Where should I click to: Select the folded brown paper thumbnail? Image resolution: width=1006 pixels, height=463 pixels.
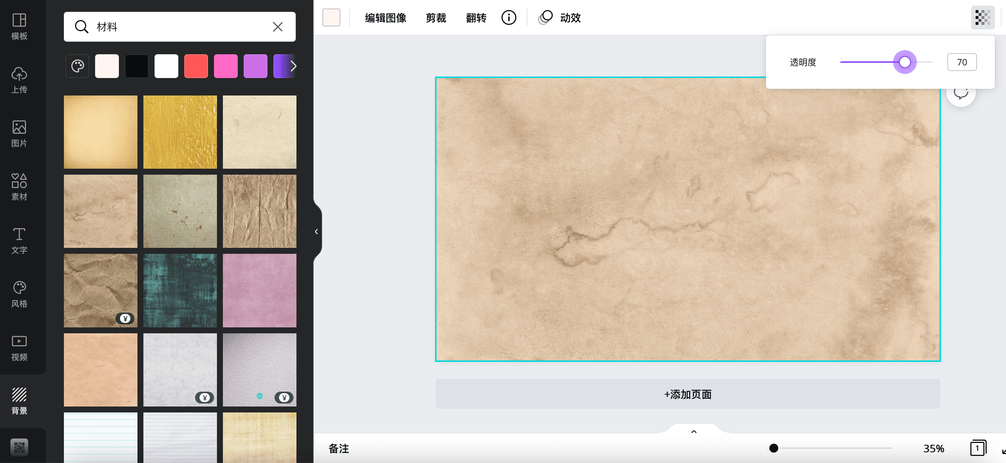click(x=260, y=211)
